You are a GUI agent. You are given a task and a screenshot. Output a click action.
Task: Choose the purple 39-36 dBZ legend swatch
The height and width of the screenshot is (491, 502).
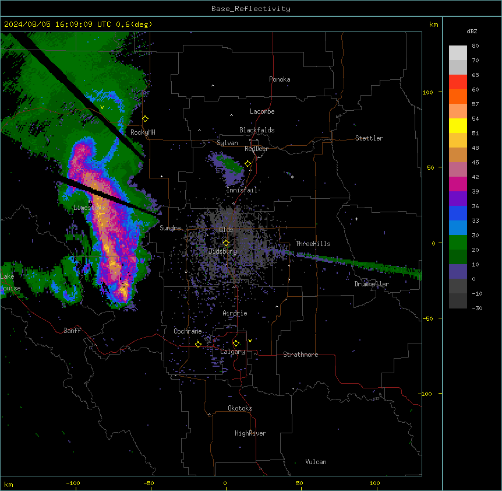[458, 199]
